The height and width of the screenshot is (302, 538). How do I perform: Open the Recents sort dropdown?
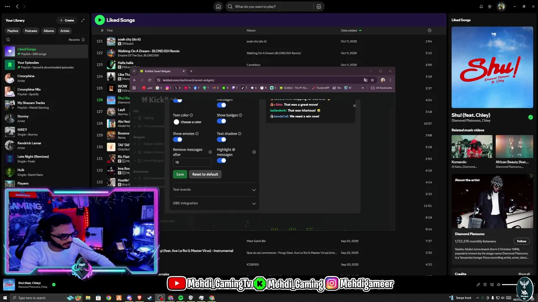77,39
